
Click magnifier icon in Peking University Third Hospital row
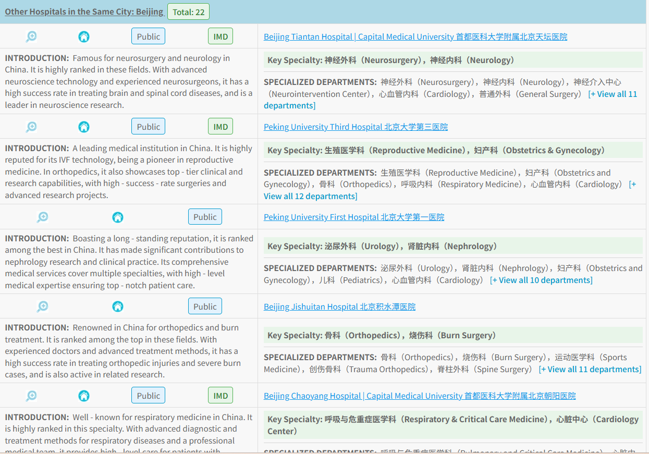coord(31,127)
